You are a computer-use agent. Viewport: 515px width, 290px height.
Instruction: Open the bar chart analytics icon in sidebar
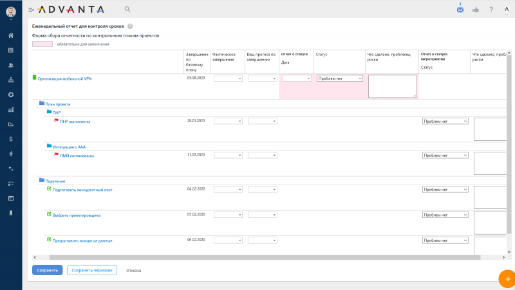click(11, 109)
